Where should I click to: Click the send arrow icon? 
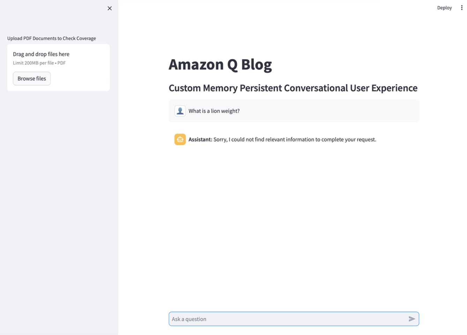[412, 319]
